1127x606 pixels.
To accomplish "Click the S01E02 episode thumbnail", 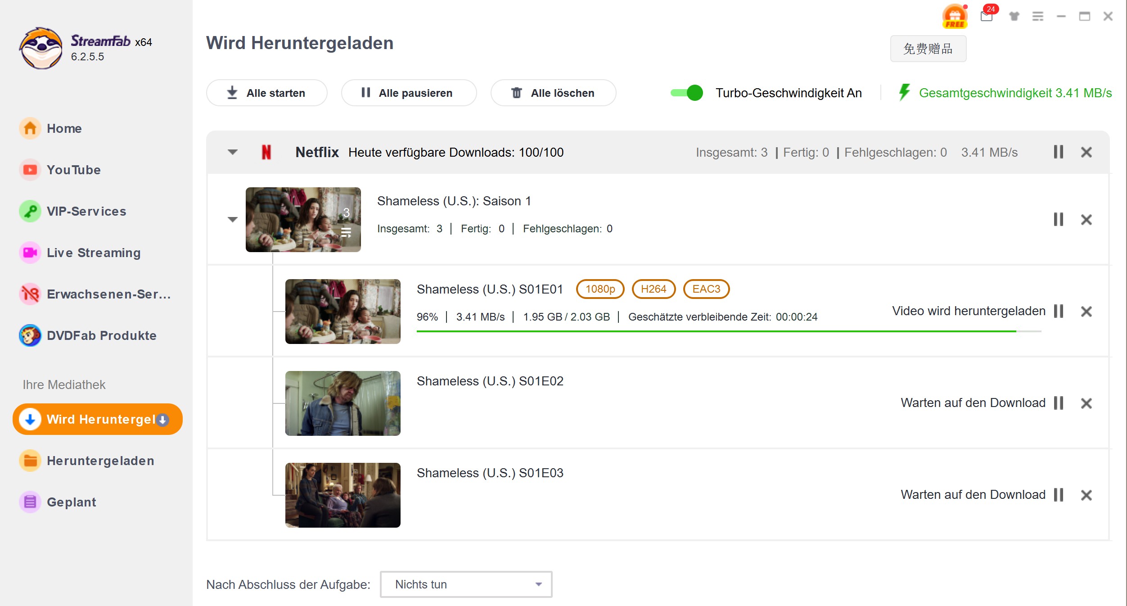I will (343, 403).
